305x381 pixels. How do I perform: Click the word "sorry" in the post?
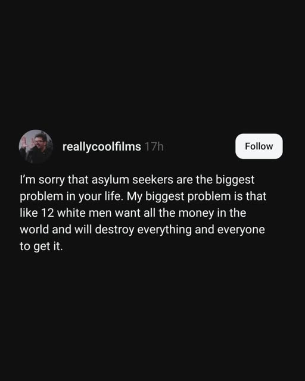(52, 180)
